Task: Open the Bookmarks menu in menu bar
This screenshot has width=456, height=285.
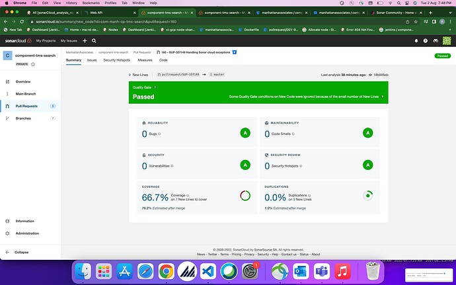Action: 91,3
